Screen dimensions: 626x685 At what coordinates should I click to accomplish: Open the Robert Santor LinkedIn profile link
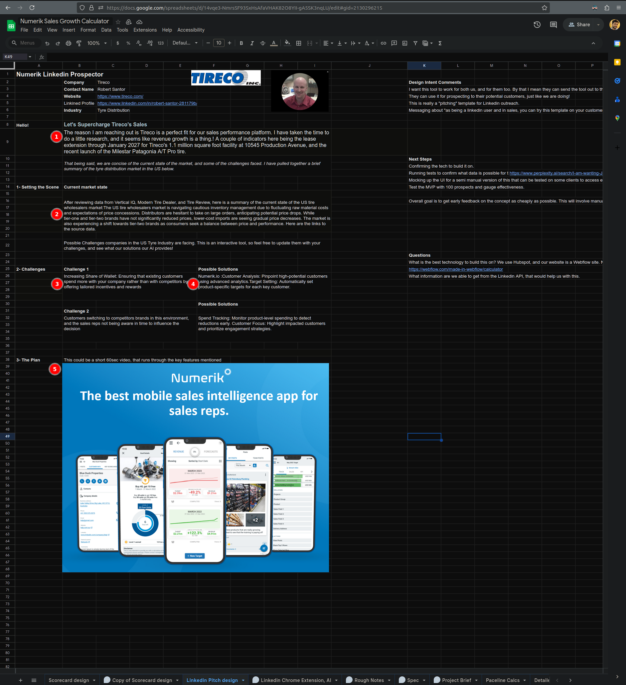pyautogui.click(x=147, y=103)
